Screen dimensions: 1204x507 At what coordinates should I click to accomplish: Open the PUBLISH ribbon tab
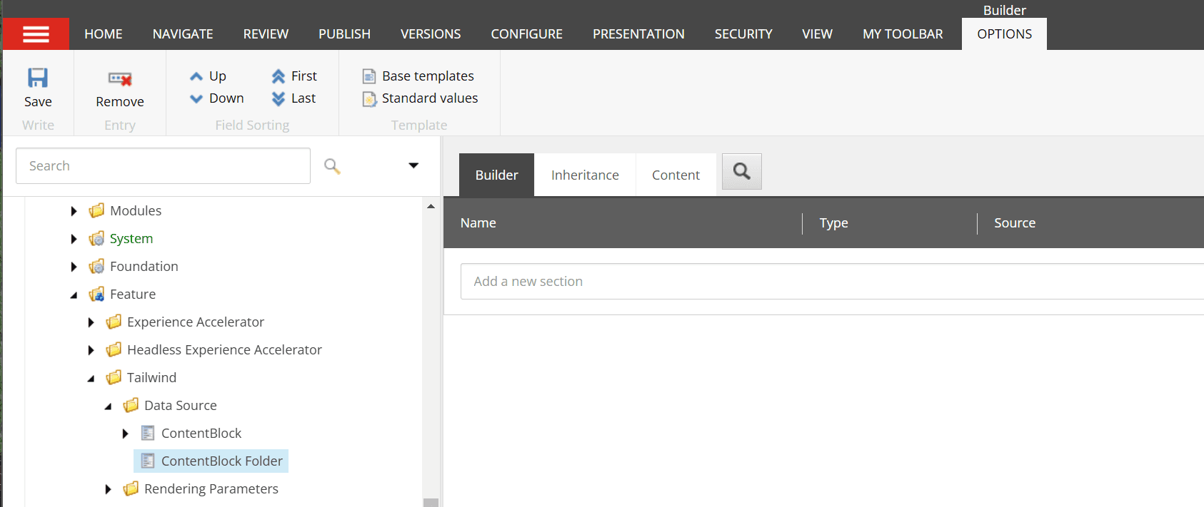[344, 34]
